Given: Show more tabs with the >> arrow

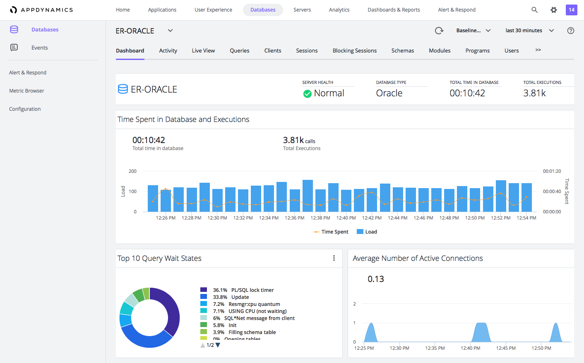Looking at the screenshot, I should point(538,50).
